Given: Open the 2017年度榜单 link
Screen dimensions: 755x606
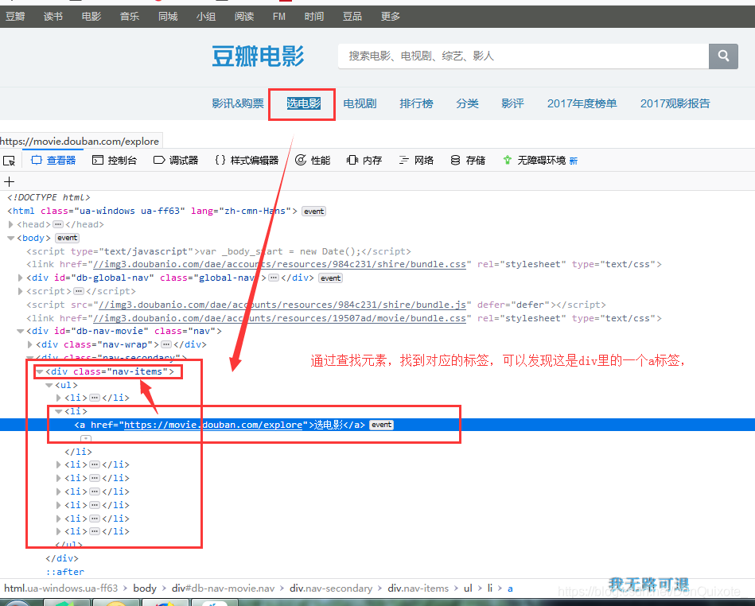Looking at the screenshot, I should coord(582,103).
